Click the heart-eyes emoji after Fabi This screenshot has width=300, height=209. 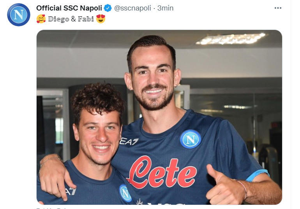click(x=101, y=19)
